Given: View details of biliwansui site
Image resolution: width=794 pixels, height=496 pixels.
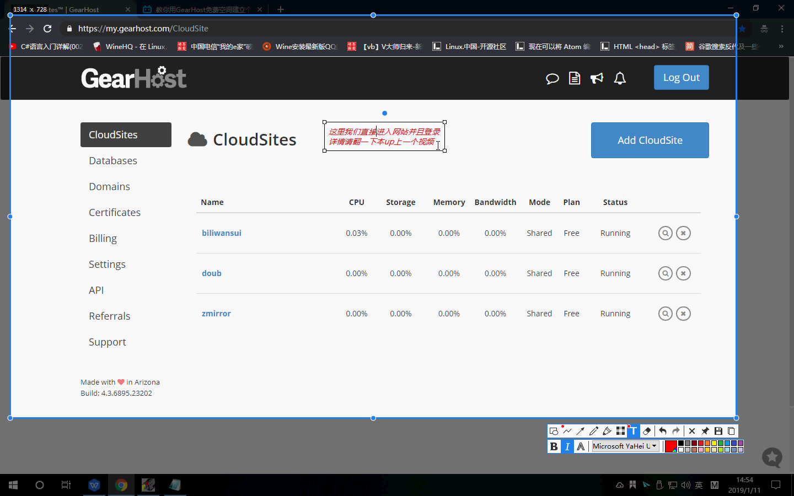Looking at the screenshot, I should pos(666,233).
